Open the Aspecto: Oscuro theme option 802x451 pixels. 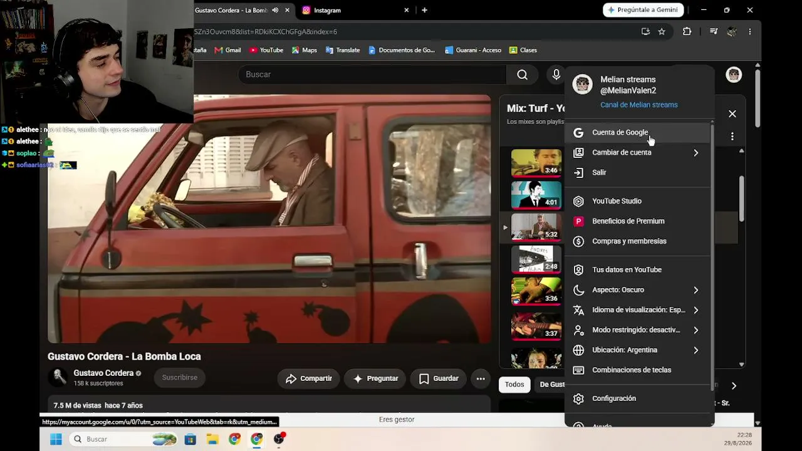pyautogui.click(x=638, y=290)
